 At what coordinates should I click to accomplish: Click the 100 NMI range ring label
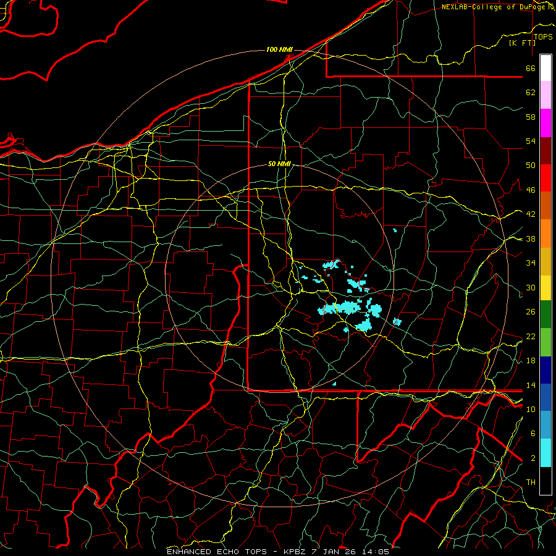(279, 49)
